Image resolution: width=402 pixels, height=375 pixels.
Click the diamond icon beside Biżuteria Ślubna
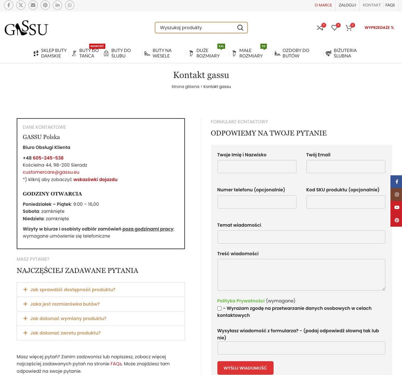[328, 53]
